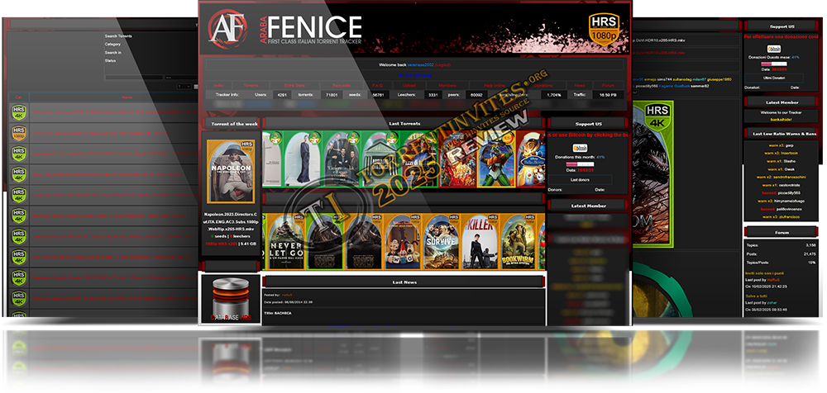
Task: Open the Requests menu item
Action: coord(341,85)
